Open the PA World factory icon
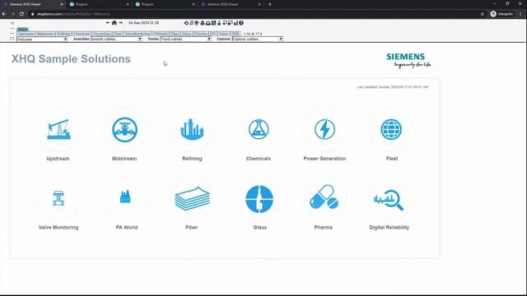Viewport: 527px width, 296px height. click(x=125, y=197)
